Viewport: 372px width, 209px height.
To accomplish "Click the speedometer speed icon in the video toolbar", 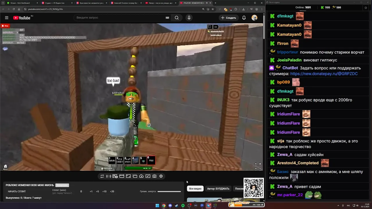I will click(142, 176).
